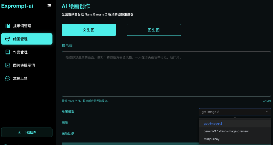The height and width of the screenshot is (145, 273).
Task: Click the printer icon beside 绘画管理
Action: coord(8,39)
